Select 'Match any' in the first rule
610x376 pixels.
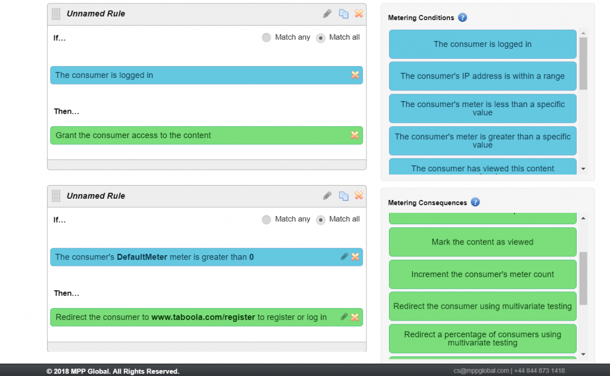tap(266, 37)
